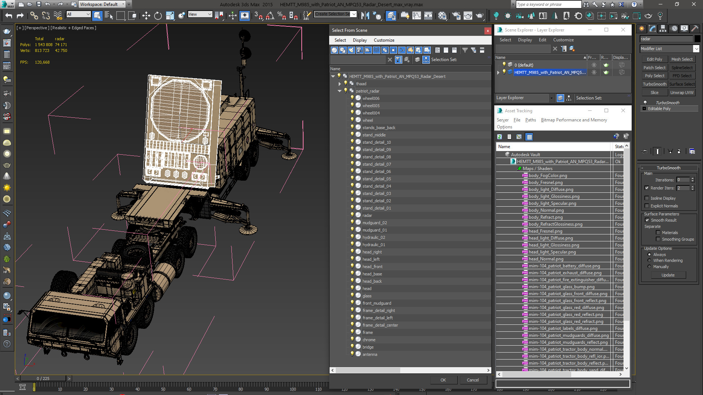
Task: Enable Isoline Display checkbox
Action: tap(647, 198)
